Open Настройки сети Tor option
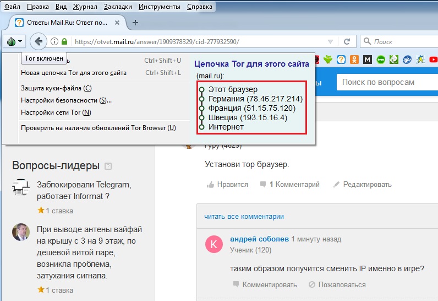The height and width of the screenshot is (301, 438). click(56, 112)
